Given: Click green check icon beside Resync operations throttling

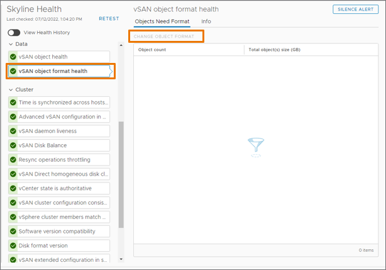Looking at the screenshot, I should (13, 160).
